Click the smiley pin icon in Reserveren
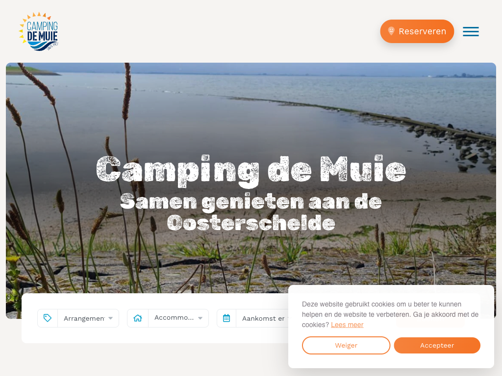This screenshot has width=502, height=376. tap(391, 31)
